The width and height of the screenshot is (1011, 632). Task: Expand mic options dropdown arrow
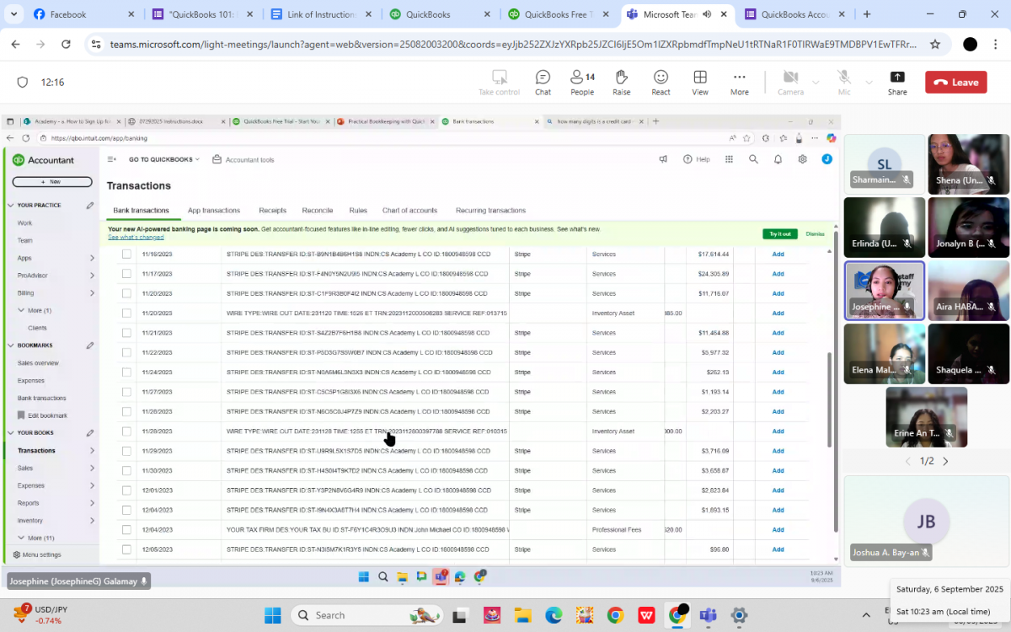pos(868,83)
